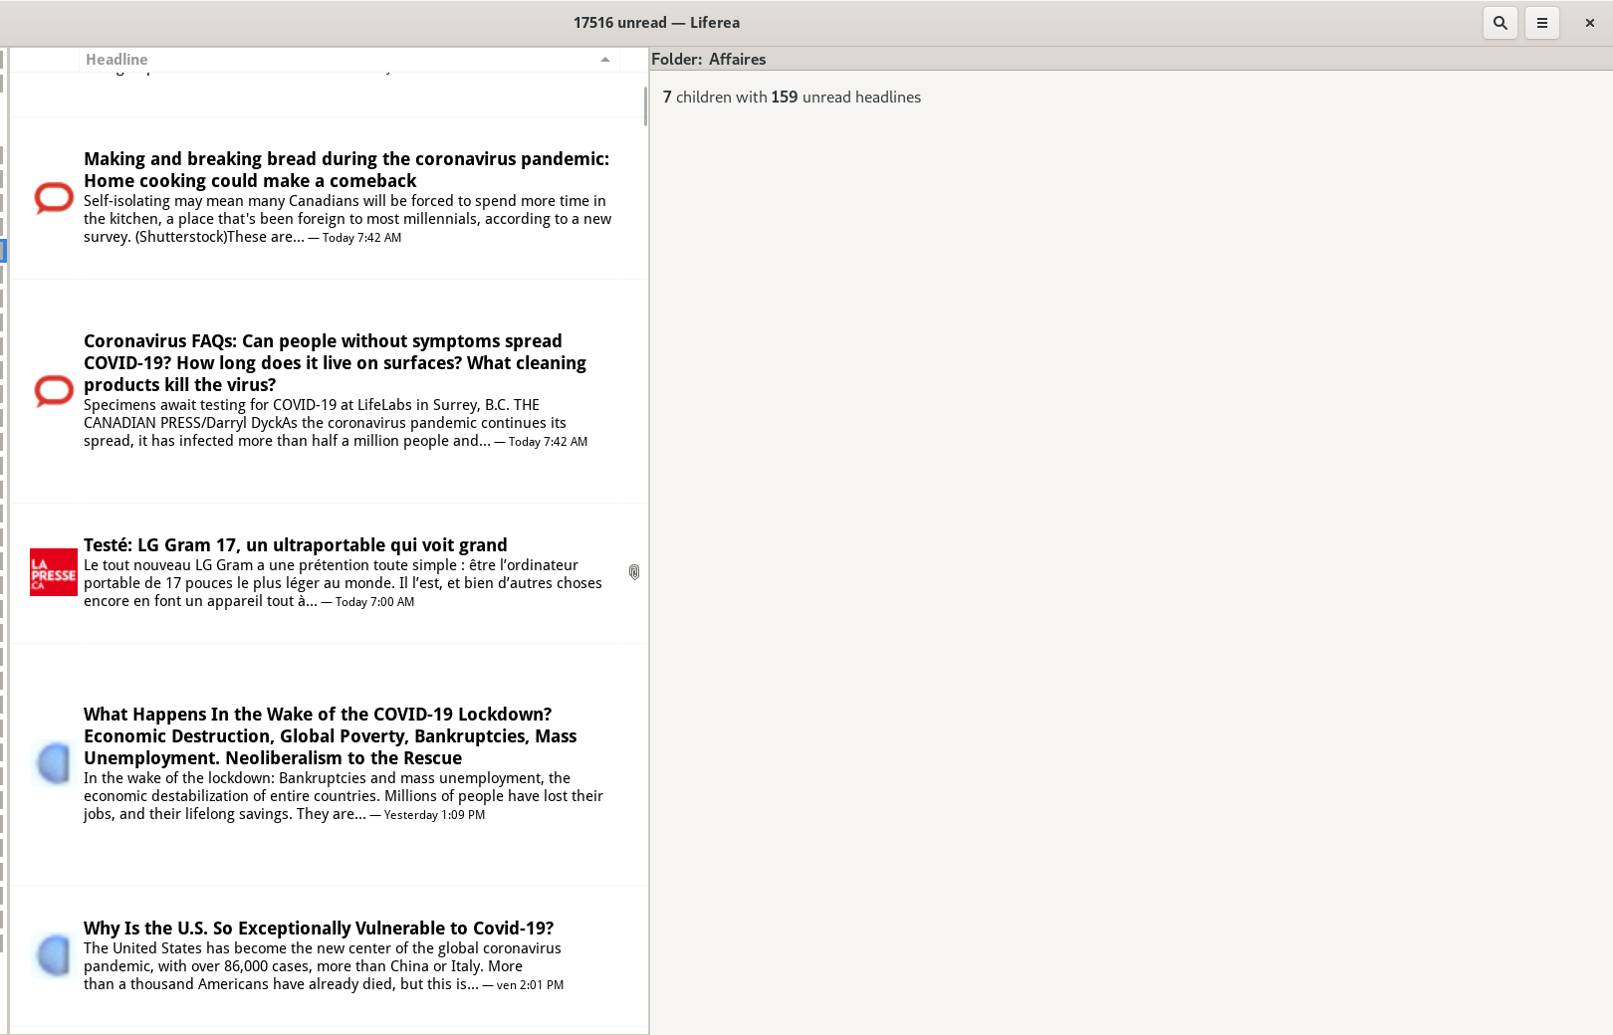Open headline 'Coronavirus FAQs: Can people without symptoms spread'
Image resolution: width=1613 pixels, height=1035 pixels.
click(335, 362)
